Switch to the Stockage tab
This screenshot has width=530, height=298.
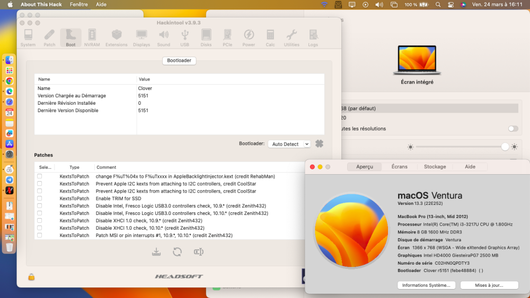(x=435, y=167)
